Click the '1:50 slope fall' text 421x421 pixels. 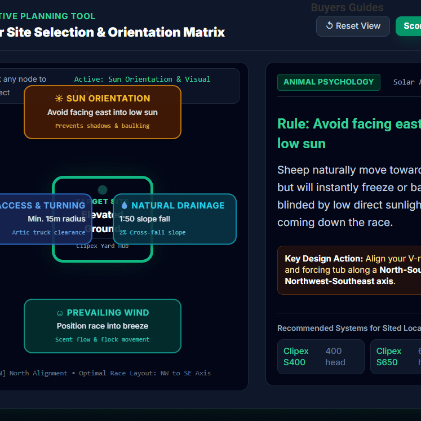click(145, 219)
